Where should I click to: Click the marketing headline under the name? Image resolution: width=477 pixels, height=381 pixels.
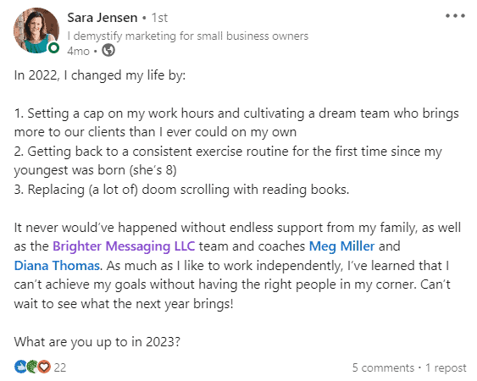[188, 36]
